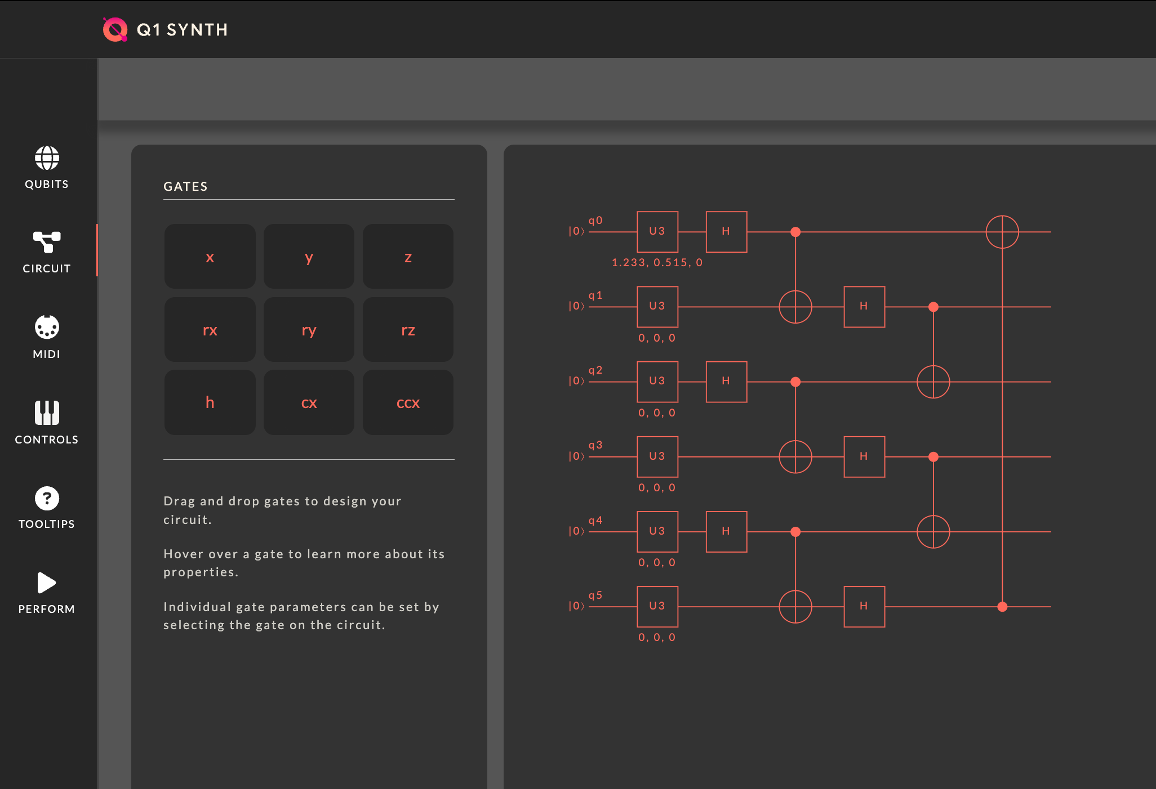Select the U3 gate on qubit q5

[657, 607]
